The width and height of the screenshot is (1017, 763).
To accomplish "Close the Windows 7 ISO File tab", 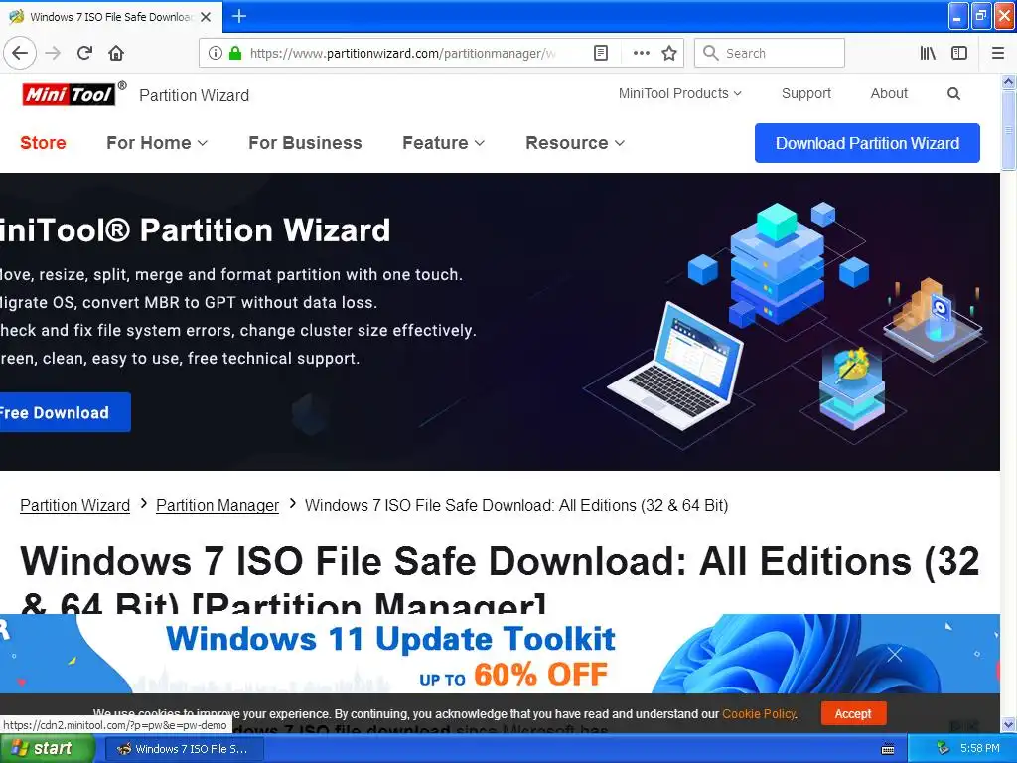I will tap(206, 17).
